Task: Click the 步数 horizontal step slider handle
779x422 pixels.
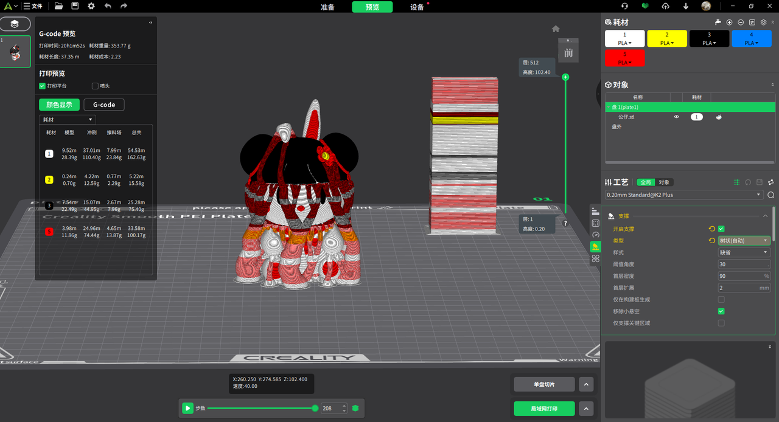Action: 315,409
